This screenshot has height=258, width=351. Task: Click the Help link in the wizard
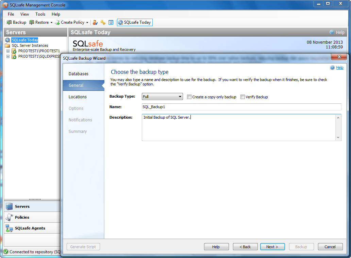339,67
